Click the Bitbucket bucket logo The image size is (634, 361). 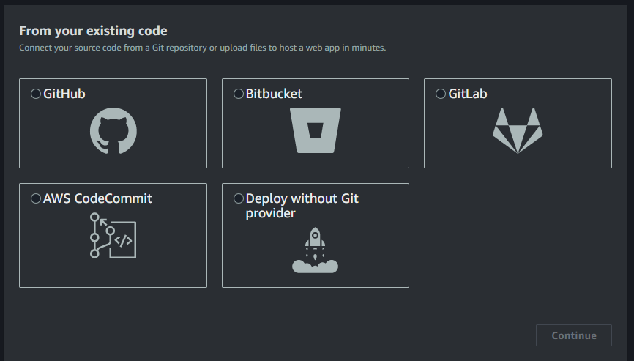pyautogui.click(x=316, y=130)
